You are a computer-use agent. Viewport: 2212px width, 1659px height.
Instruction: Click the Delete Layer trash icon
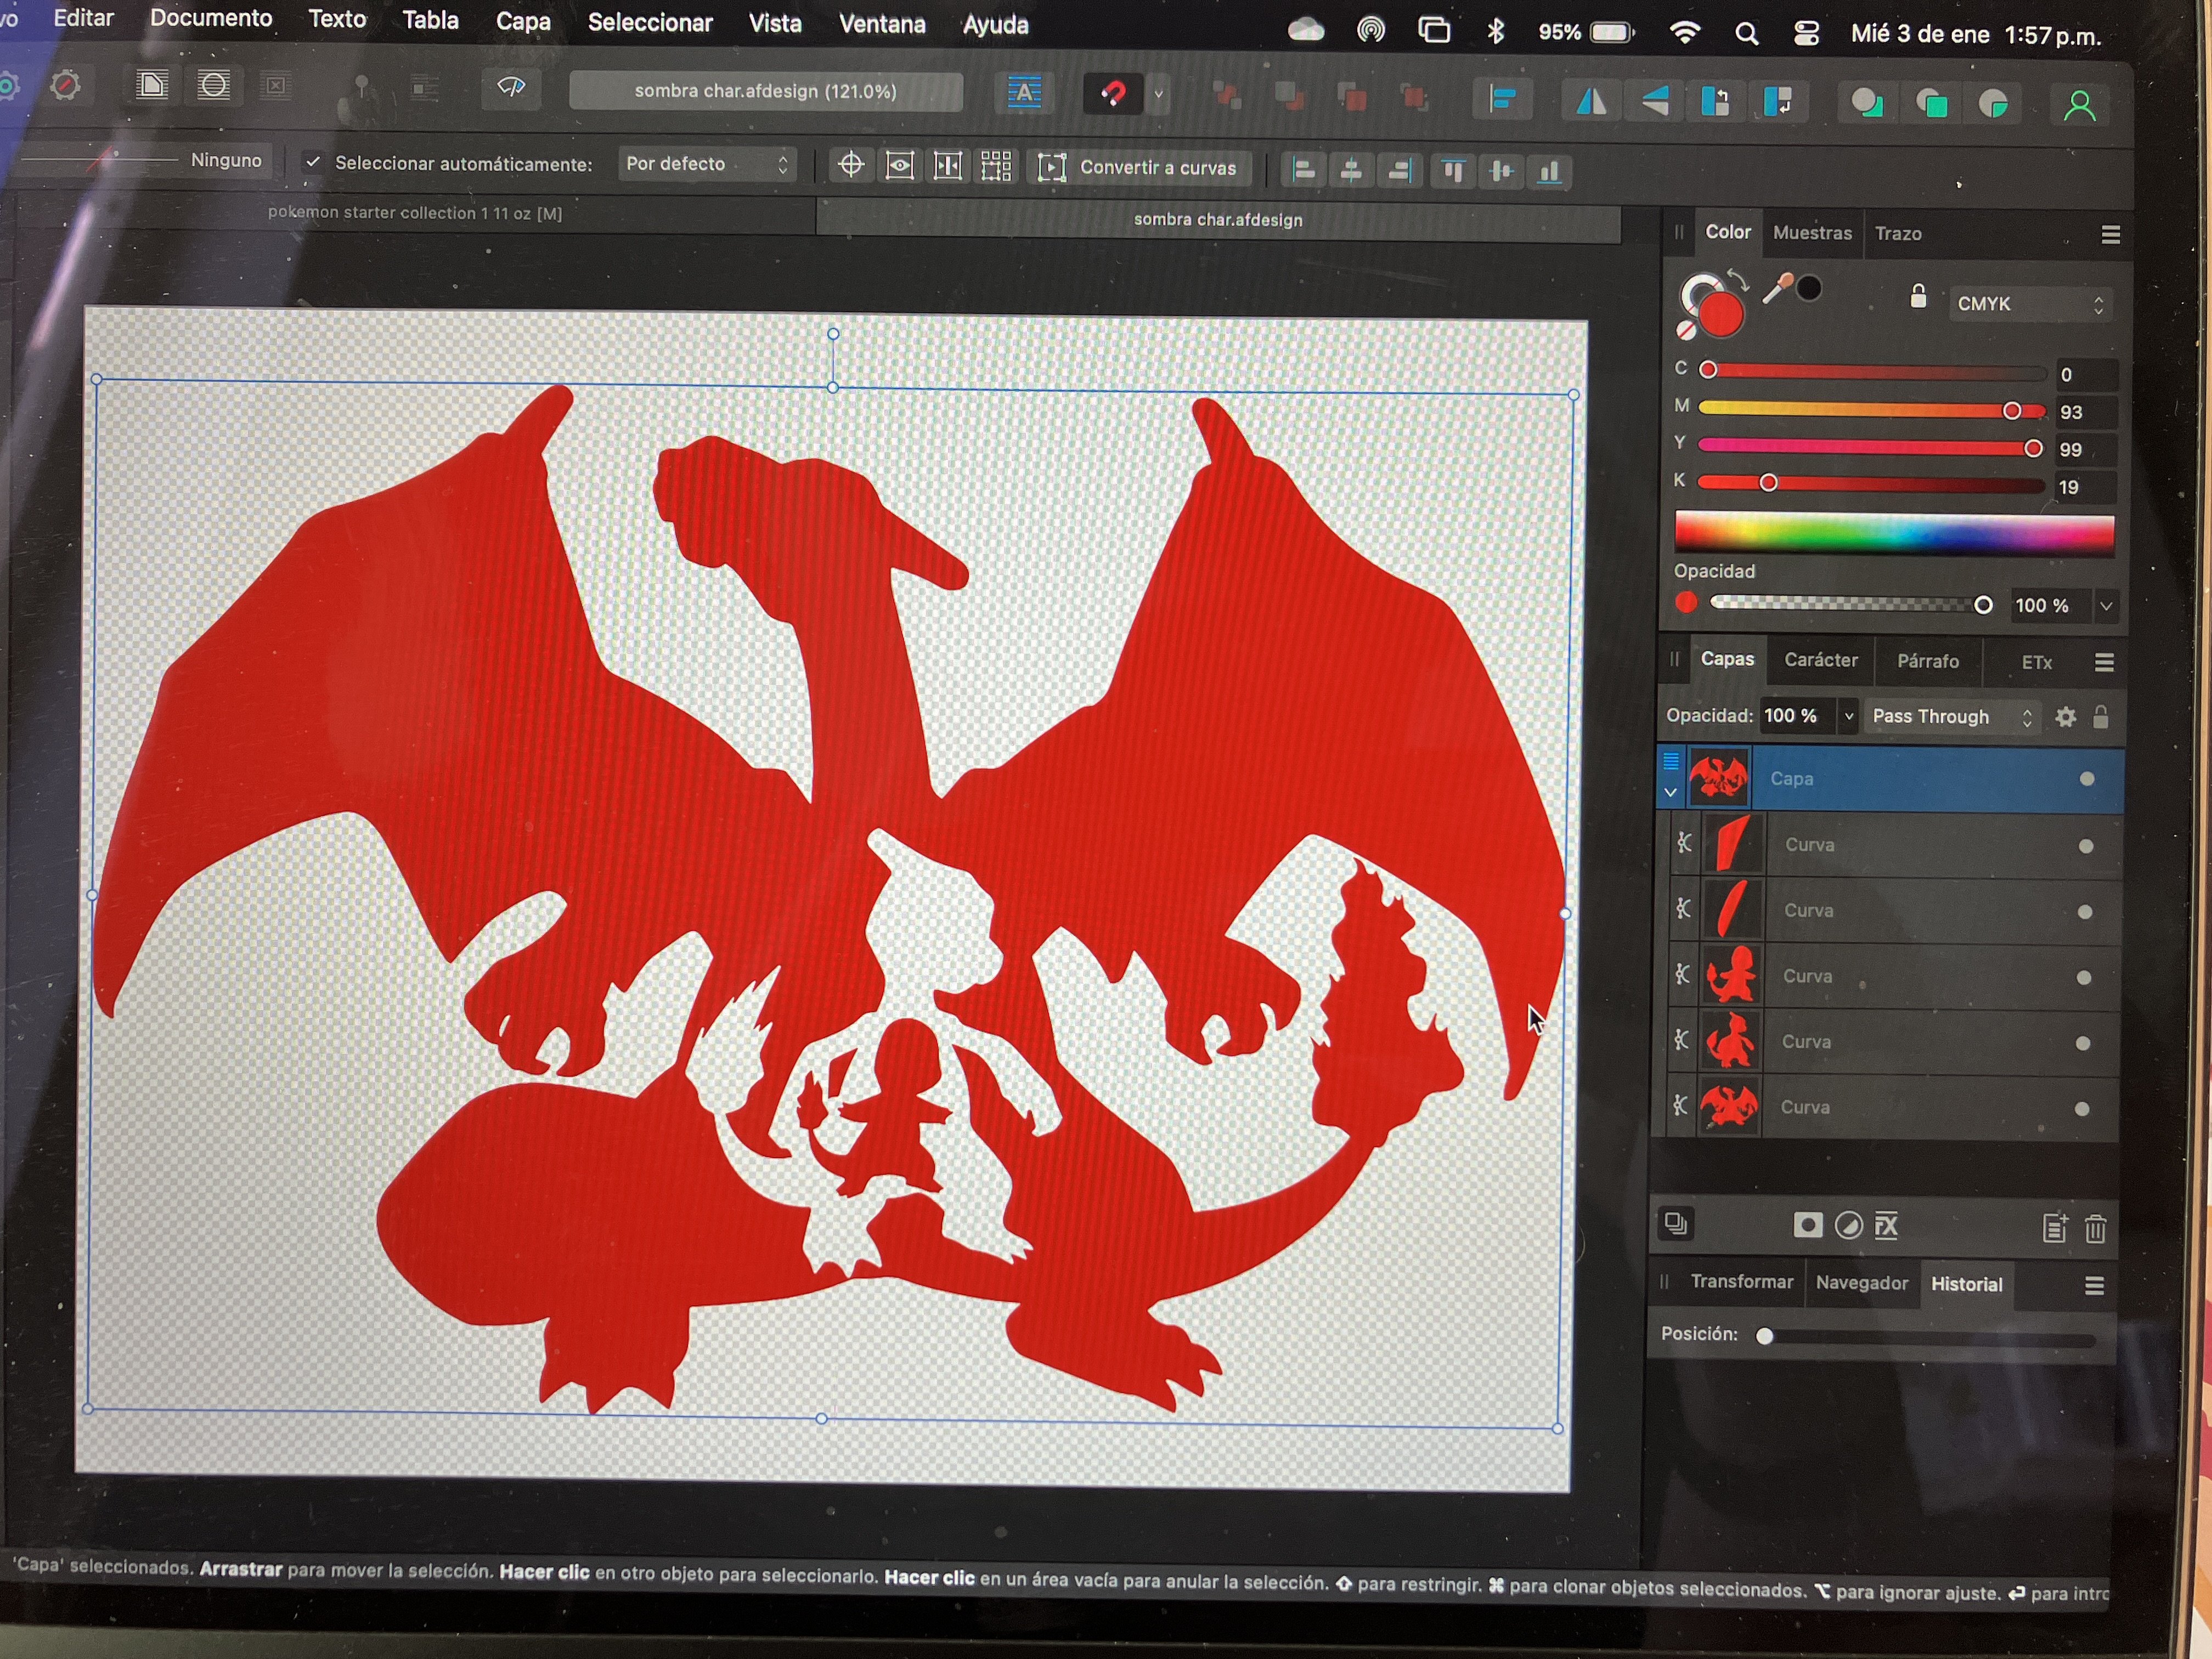(2095, 1228)
